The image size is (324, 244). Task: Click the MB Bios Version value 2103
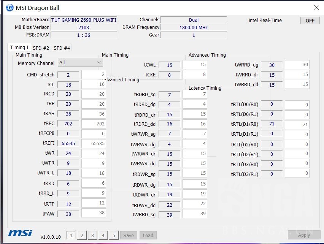(84, 27)
